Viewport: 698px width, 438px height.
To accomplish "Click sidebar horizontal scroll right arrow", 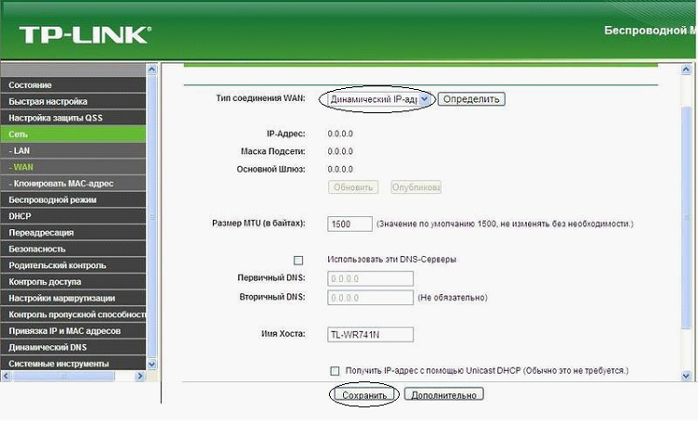I will pos(139,376).
